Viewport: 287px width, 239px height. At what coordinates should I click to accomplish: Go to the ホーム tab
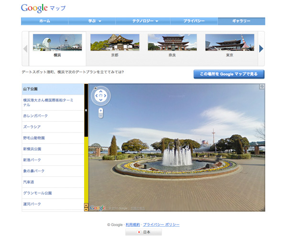click(44, 22)
